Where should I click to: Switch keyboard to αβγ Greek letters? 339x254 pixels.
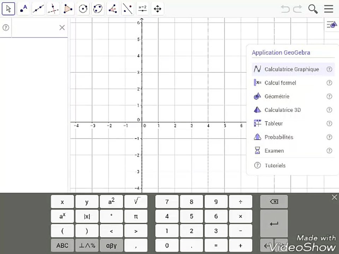(111, 246)
